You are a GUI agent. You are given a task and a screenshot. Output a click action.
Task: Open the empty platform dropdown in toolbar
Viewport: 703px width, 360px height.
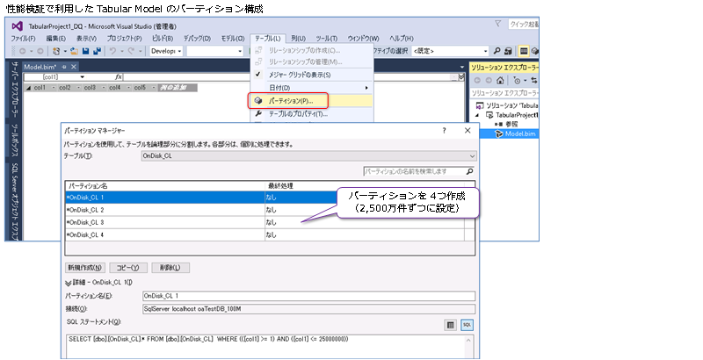[214, 51]
